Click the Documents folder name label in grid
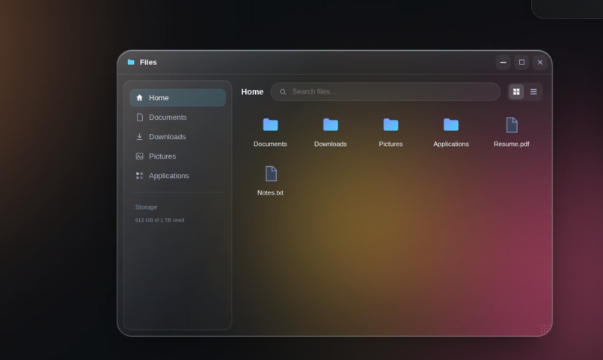 270,144
